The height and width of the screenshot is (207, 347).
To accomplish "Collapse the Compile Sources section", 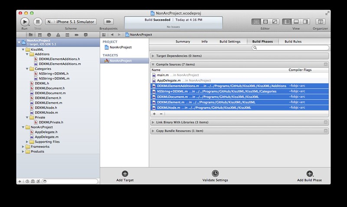I will click(x=153, y=65).
